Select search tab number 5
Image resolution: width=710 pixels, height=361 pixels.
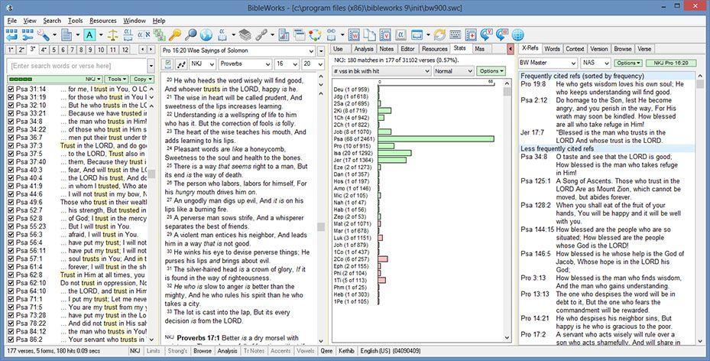tap(54, 50)
